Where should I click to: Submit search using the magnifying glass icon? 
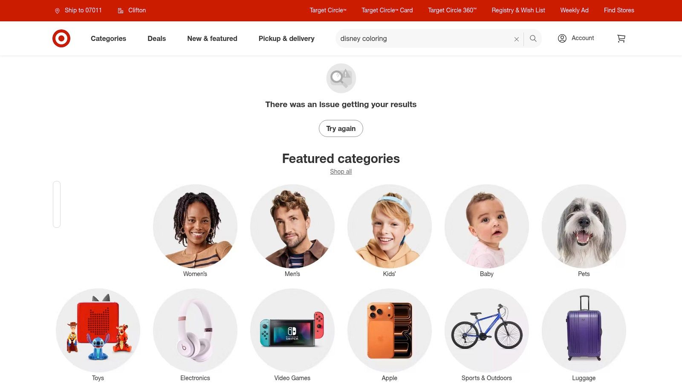[533, 38]
